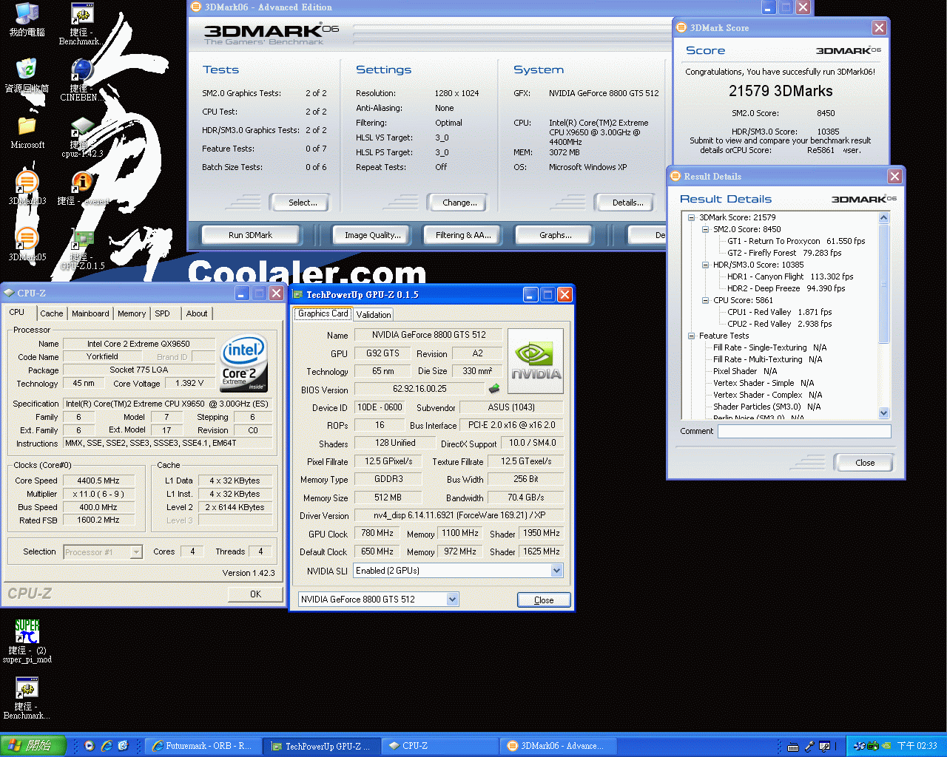Open the NVIDIA SLI dropdown in GPU-Z
The width and height of the screenshot is (947, 757).
(556, 571)
